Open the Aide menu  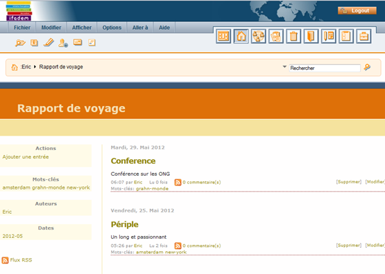[164, 28]
